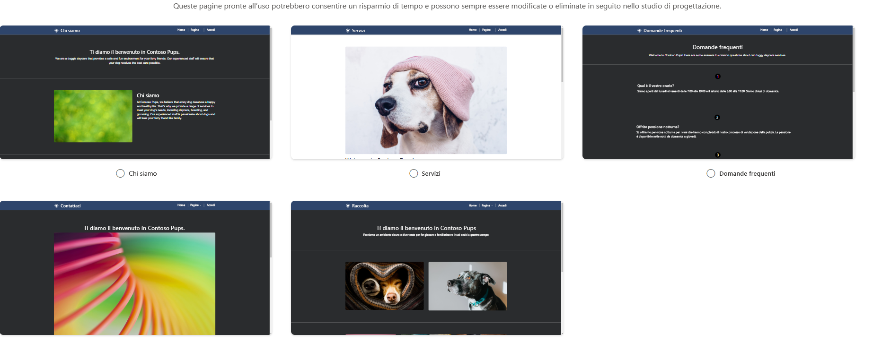
Task: Click the logo icon in Chi siamo preview header
Action: coord(56,30)
